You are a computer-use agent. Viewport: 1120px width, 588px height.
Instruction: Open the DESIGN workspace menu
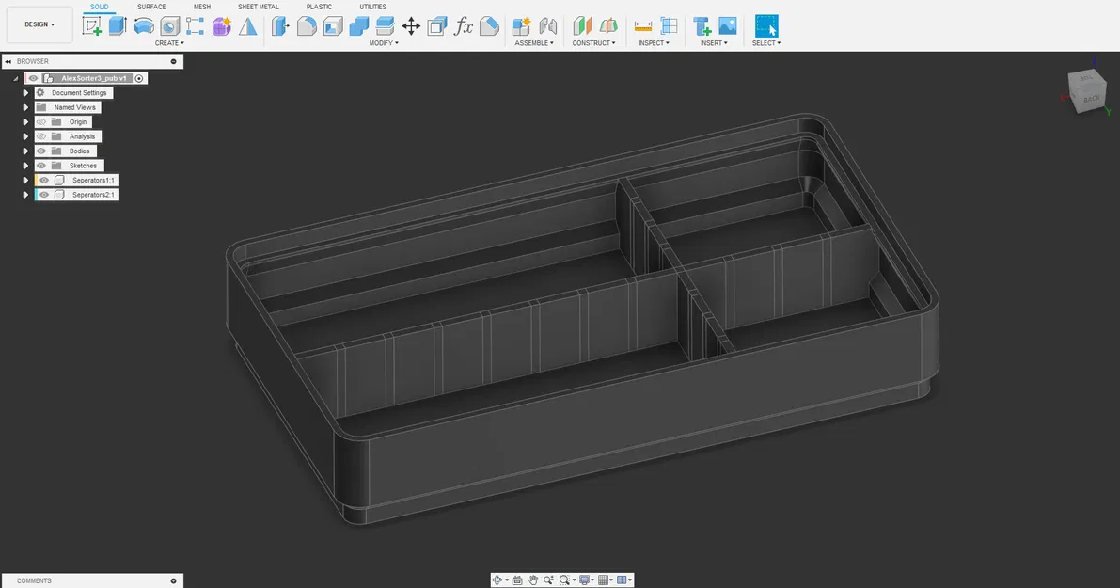(x=39, y=24)
